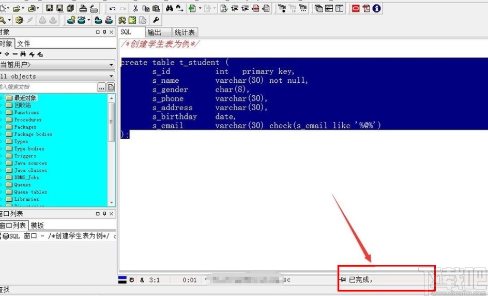Image resolution: width=488 pixels, height=296 pixels.
Task: Click the log on database key icon
Action: click(x=3, y=20)
